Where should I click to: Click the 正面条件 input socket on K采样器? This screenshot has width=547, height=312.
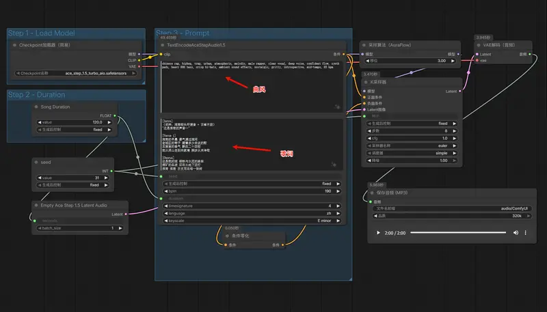(364, 97)
